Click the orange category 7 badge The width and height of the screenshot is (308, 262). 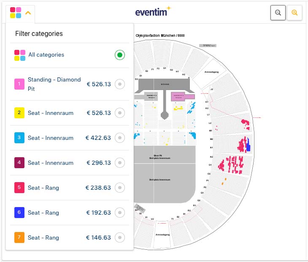tap(19, 237)
